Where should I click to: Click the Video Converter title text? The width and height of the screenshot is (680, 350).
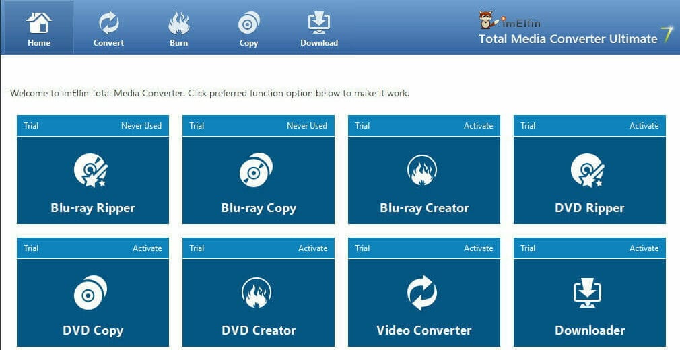click(x=424, y=330)
